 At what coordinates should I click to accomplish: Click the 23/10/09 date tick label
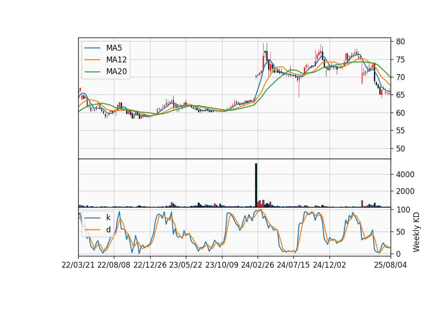pyautogui.click(x=222, y=265)
